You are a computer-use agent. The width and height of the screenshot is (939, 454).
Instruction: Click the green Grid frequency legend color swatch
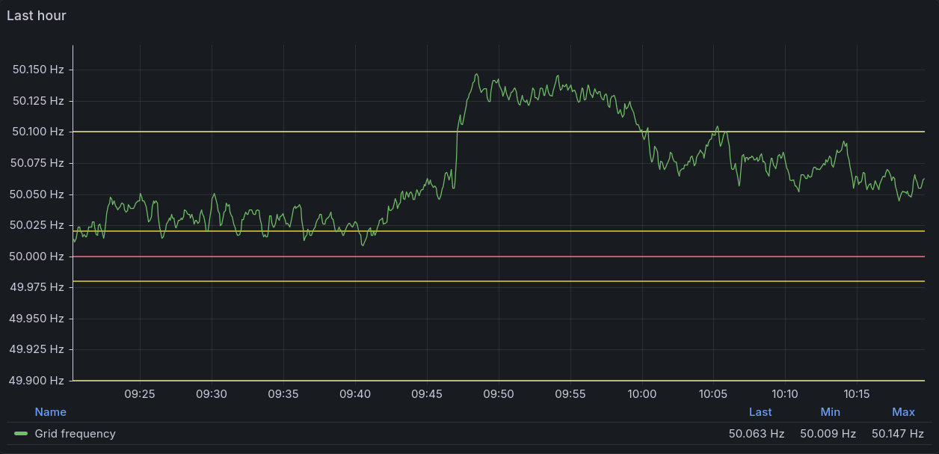click(x=21, y=434)
